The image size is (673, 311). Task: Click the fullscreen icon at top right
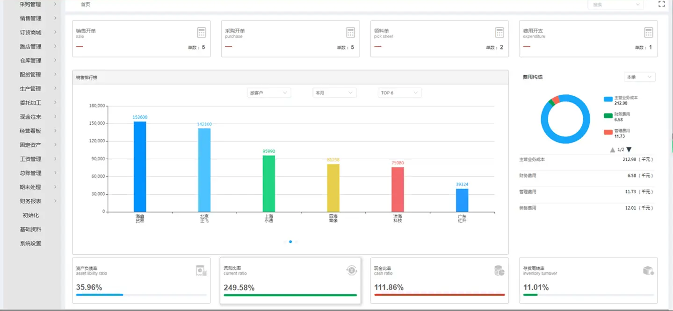[661, 4]
